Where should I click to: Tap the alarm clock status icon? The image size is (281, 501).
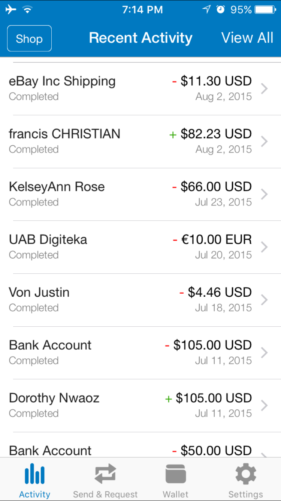tap(221, 9)
